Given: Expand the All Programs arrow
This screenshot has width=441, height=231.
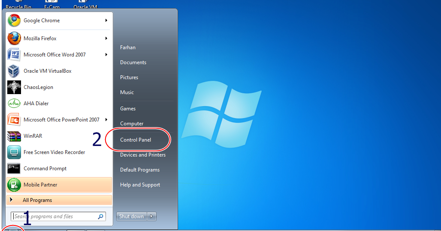Looking at the screenshot, I should [x=11, y=200].
